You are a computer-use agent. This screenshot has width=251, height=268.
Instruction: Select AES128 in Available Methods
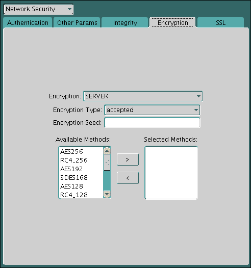coord(81,186)
